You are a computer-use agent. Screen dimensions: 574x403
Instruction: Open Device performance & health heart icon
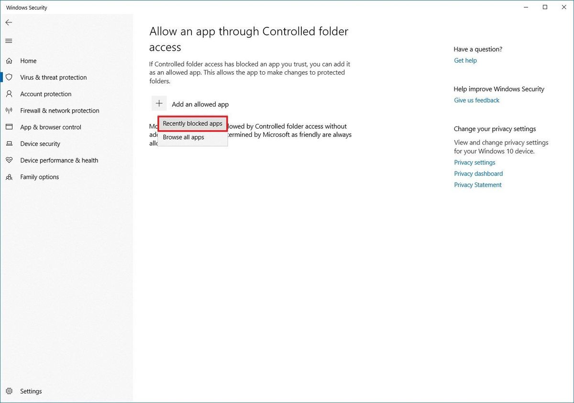point(10,160)
